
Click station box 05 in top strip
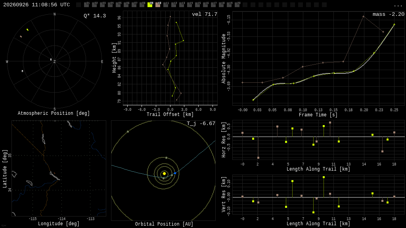tap(118, 5)
